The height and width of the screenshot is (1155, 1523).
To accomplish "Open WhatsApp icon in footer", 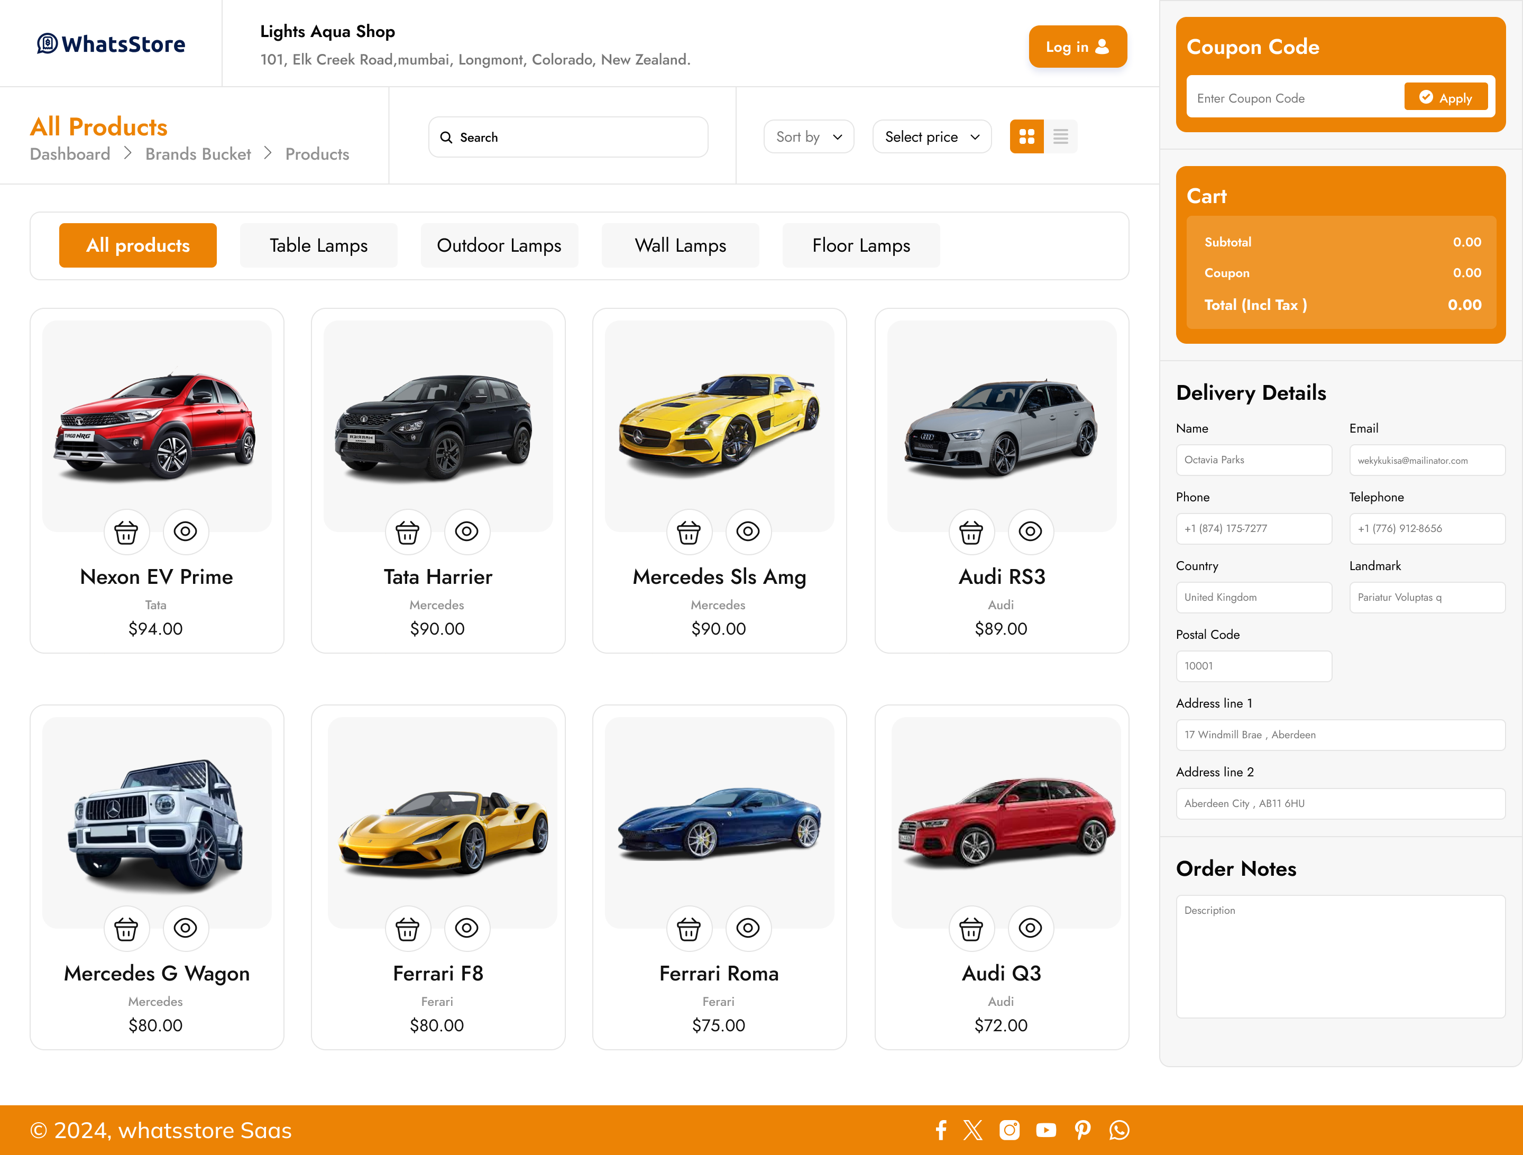I will (x=1119, y=1130).
